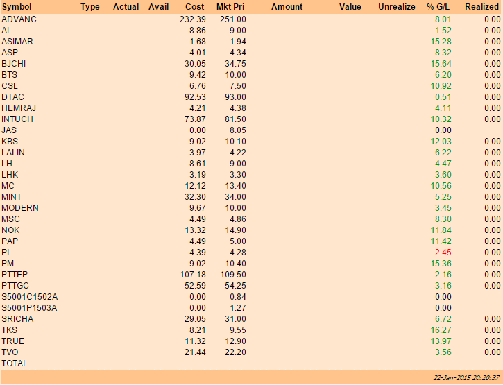The width and height of the screenshot is (503, 385).
Task: Click PM gain percentage 15.36
Action: [x=441, y=264]
